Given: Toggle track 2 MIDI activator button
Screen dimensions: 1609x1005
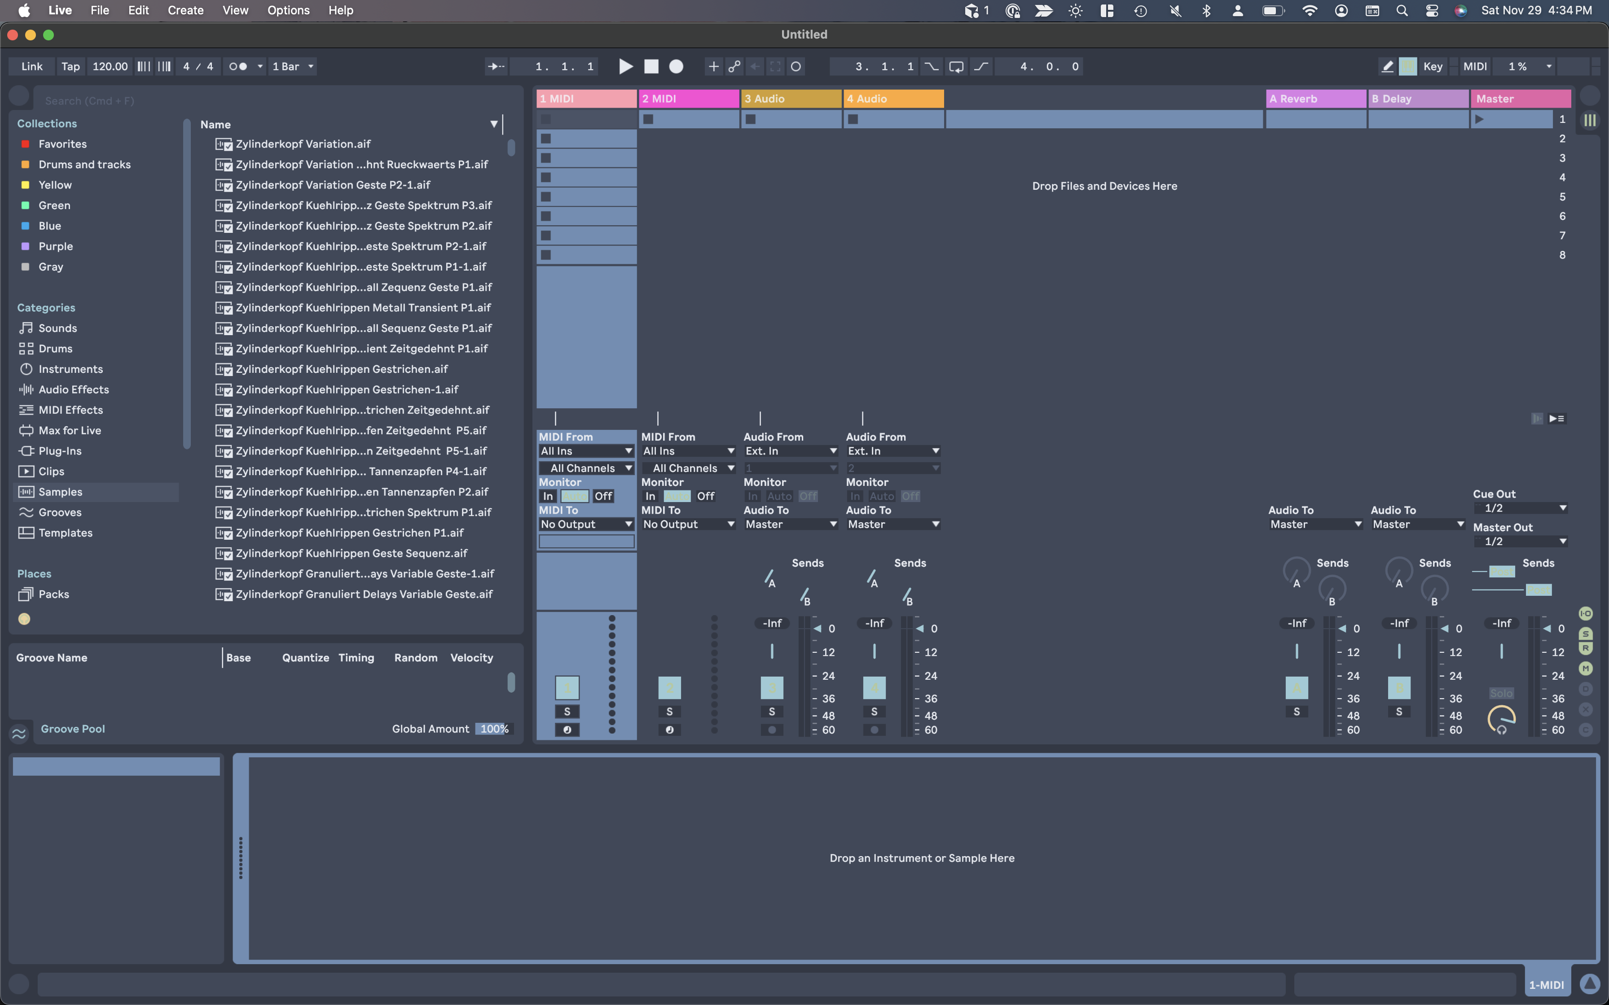Looking at the screenshot, I should [669, 688].
